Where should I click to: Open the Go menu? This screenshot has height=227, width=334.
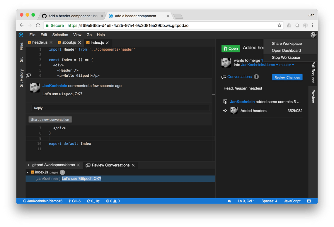89,35
